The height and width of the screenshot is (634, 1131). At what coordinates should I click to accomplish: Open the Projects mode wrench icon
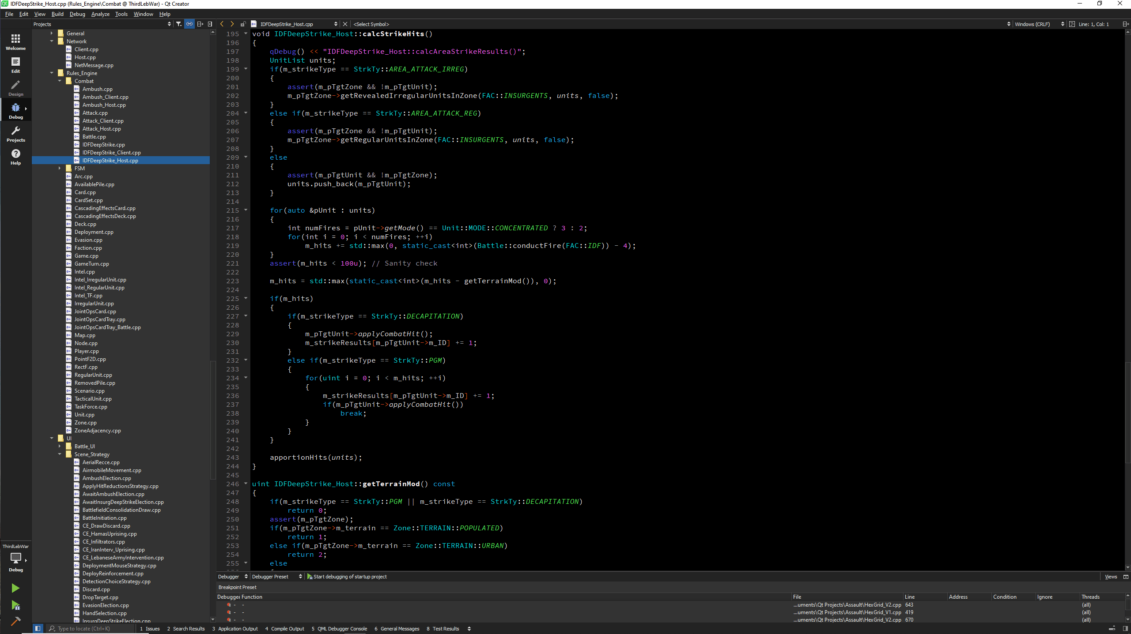coord(15,134)
